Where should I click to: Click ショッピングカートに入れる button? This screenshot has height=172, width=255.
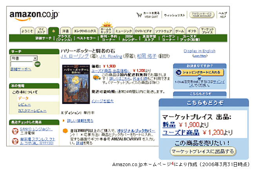pos(200,72)
